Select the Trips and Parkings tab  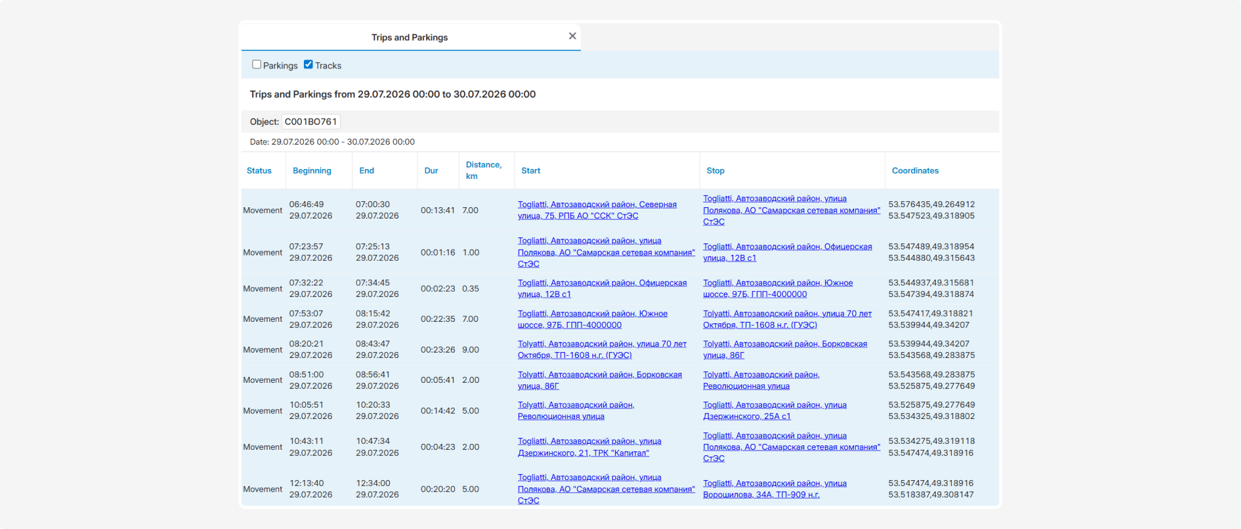(x=410, y=38)
